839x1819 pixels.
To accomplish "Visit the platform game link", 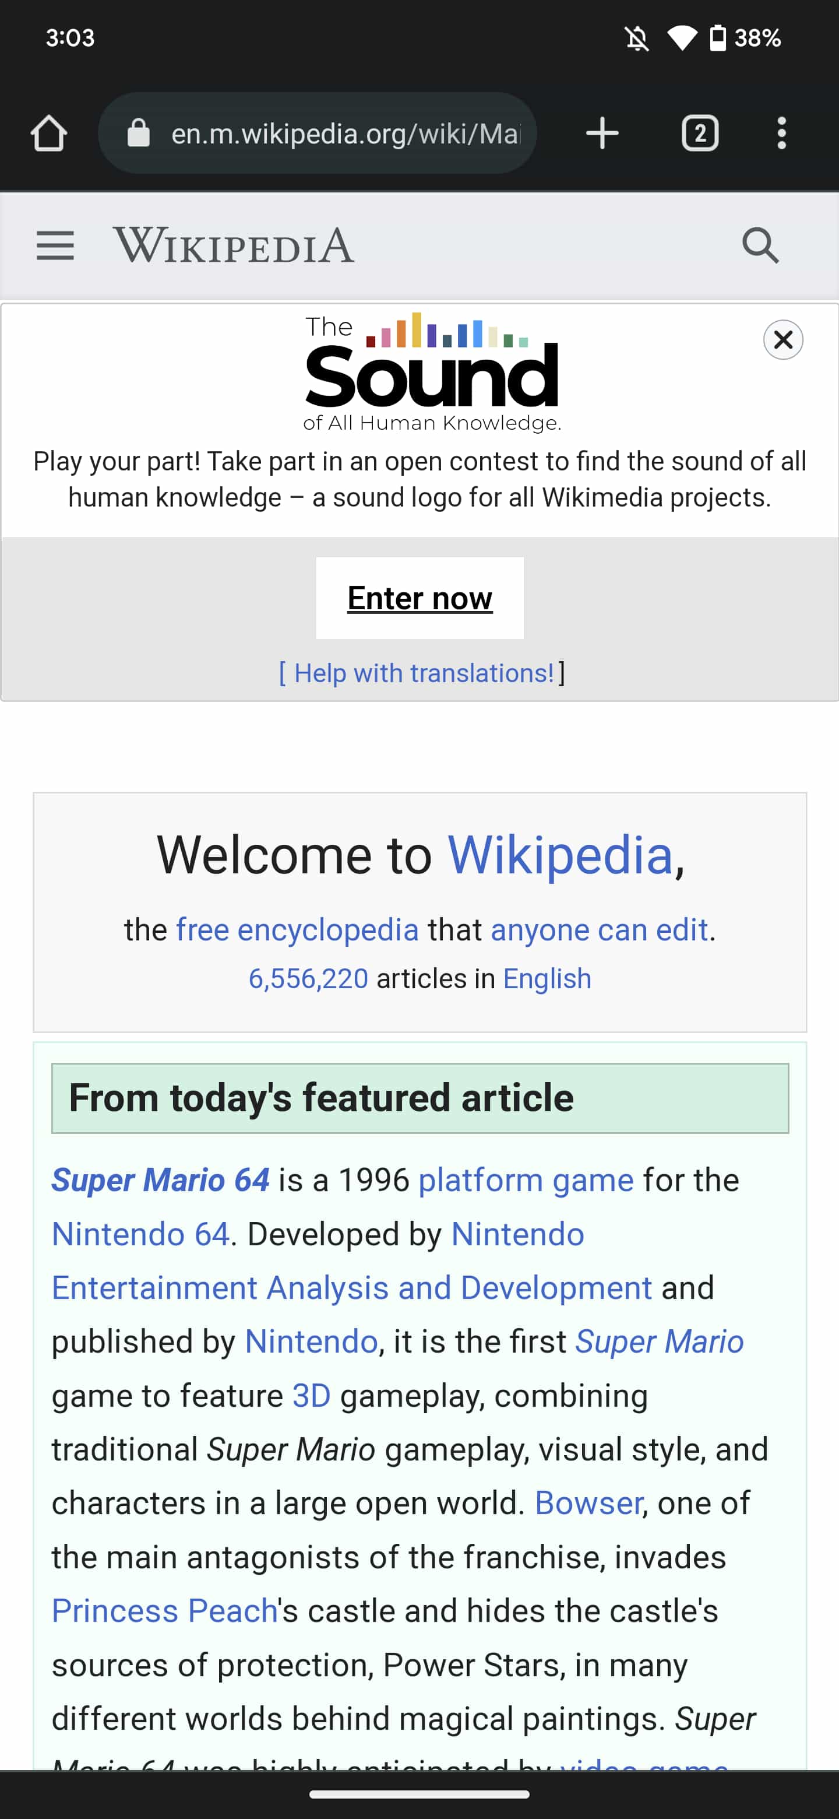I will (526, 1180).
